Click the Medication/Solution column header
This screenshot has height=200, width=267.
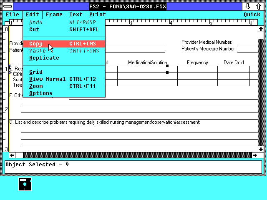coord(147,62)
